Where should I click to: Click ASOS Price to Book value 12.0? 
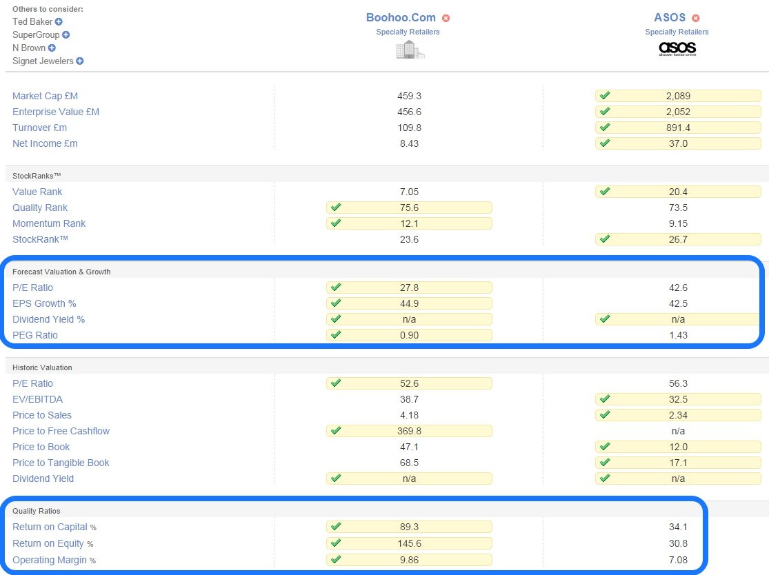(678, 447)
